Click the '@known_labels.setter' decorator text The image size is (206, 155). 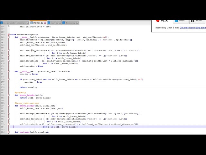click(27, 103)
